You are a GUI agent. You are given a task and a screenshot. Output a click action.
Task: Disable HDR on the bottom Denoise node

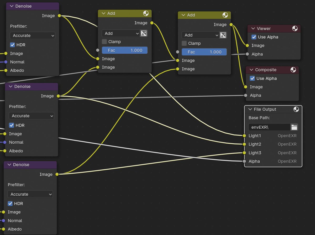(x=10, y=203)
